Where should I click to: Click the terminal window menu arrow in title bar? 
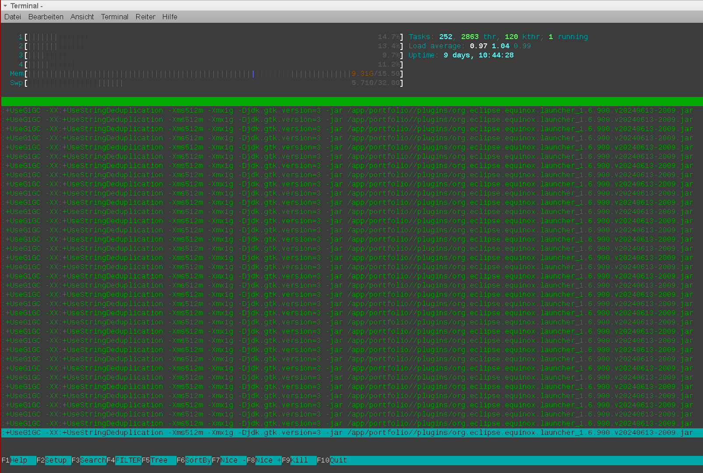coord(5,6)
